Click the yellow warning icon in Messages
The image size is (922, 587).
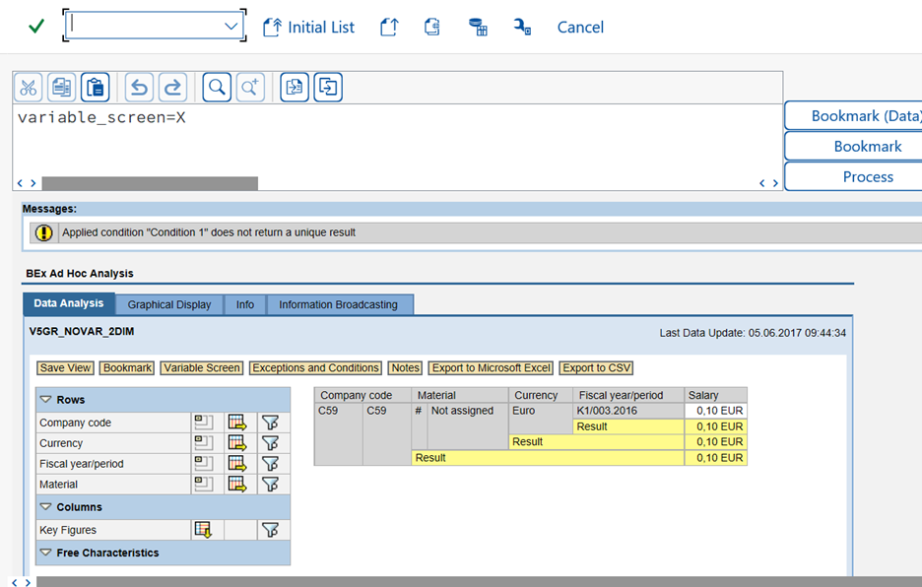(x=44, y=232)
